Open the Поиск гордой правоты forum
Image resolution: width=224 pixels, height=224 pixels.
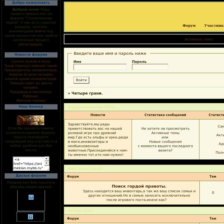pyautogui.click(x=139, y=186)
